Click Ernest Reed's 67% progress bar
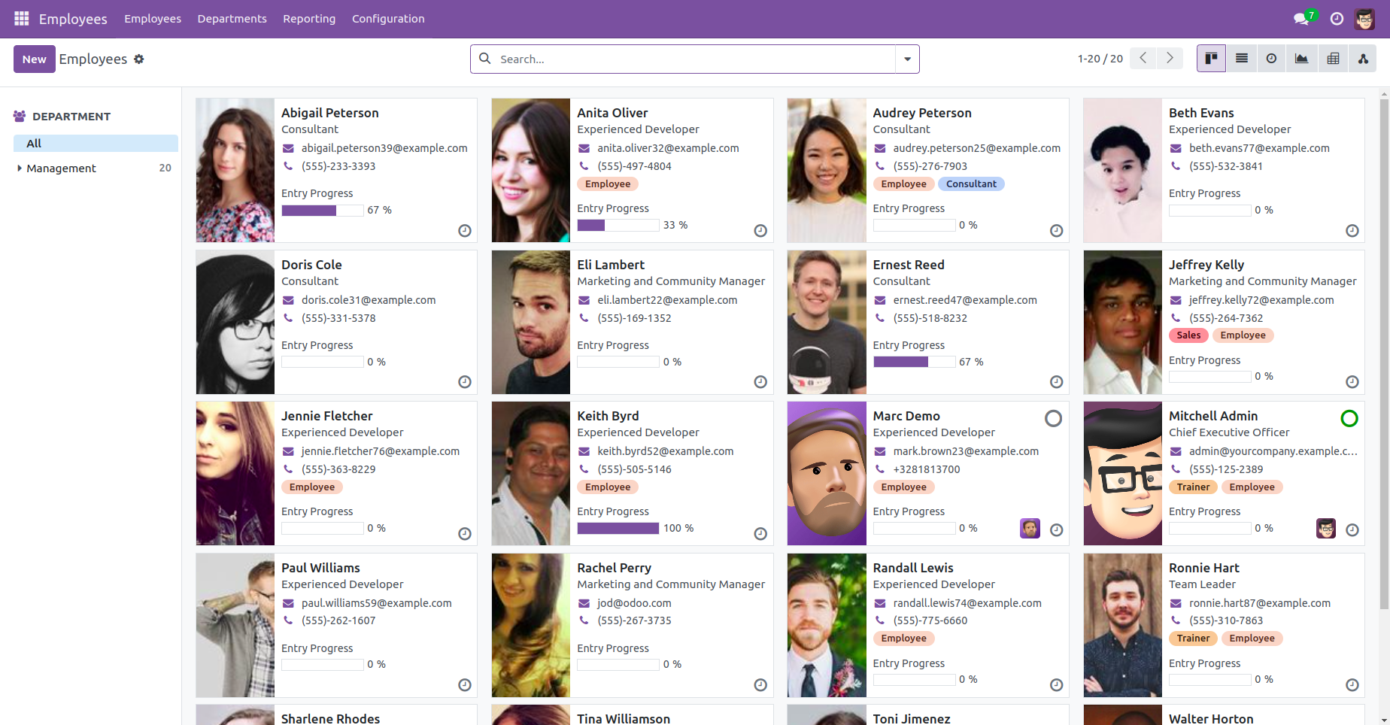This screenshot has height=725, width=1390. pyautogui.click(x=914, y=362)
